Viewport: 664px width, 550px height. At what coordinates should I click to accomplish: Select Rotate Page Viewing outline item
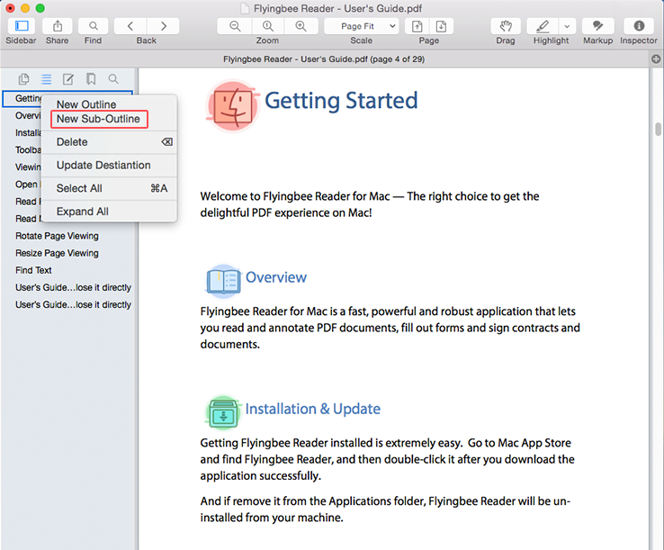58,236
